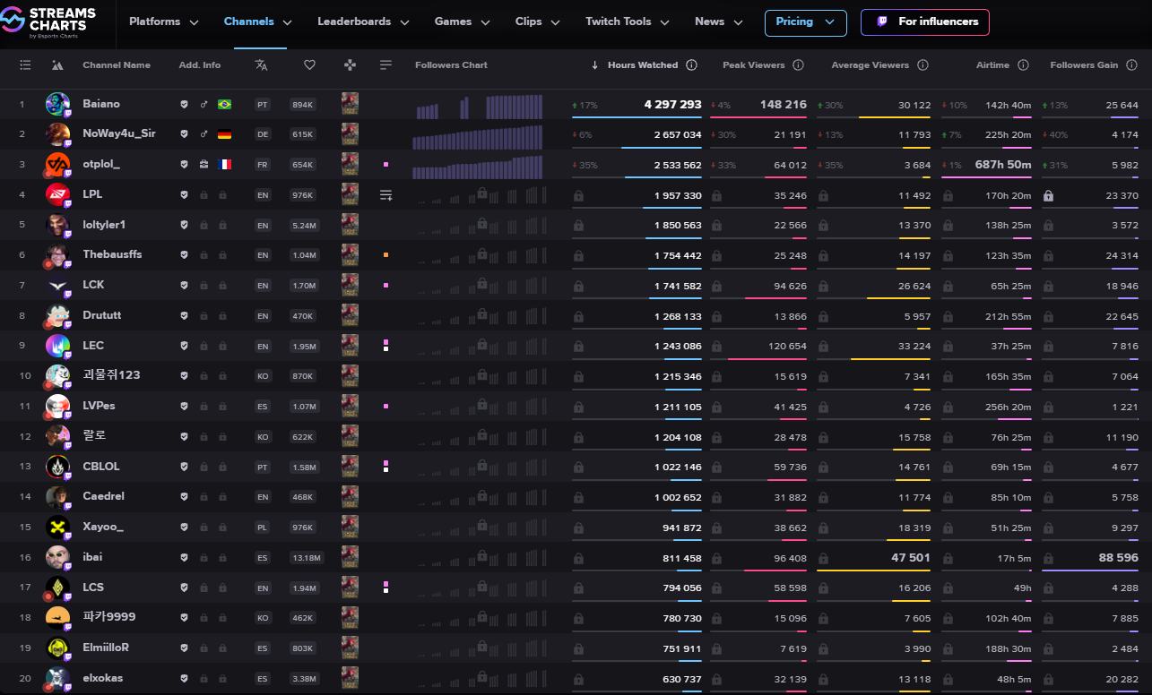Screen dimensions: 1152x695
Task: Open the Caedrel channel link
Action: (x=103, y=496)
